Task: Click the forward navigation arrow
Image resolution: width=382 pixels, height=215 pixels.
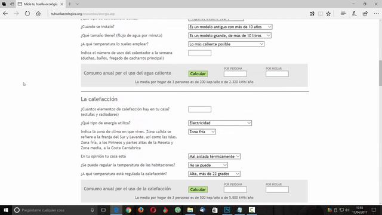Action: click(x=16, y=14)
